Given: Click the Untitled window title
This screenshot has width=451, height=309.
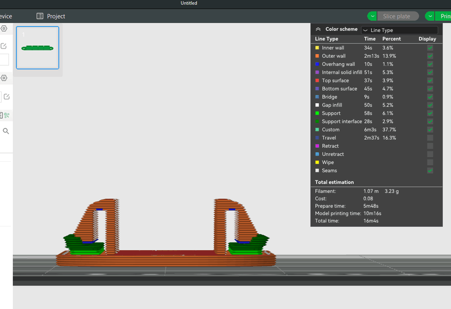Looking at the screenshot, I should tap(189, 3).
